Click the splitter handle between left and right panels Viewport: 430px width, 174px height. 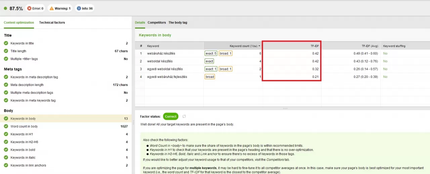pos(133,123)
